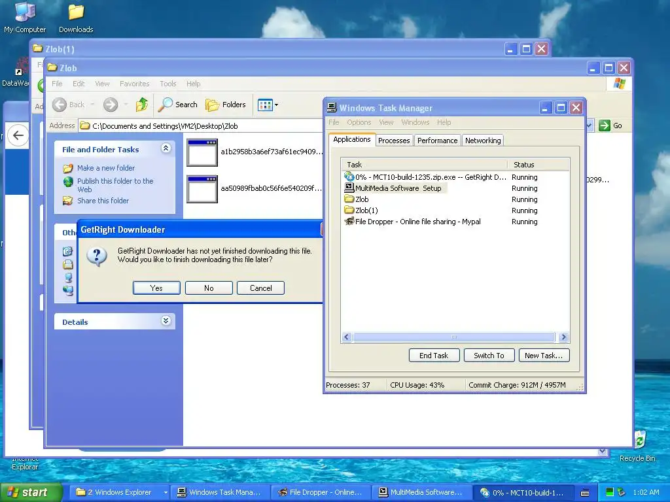The image size is (670, 502).
Task: Click the Go button beside address bar
Action: [610, 125]
